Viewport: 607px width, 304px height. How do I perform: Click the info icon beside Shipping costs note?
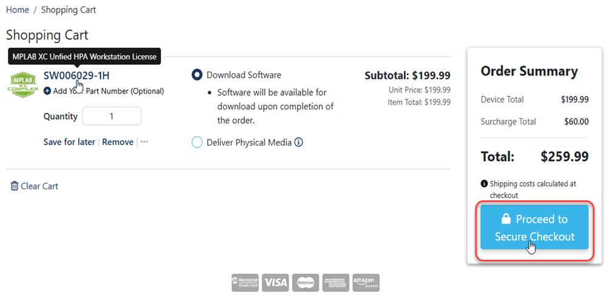tap(484, 183)
